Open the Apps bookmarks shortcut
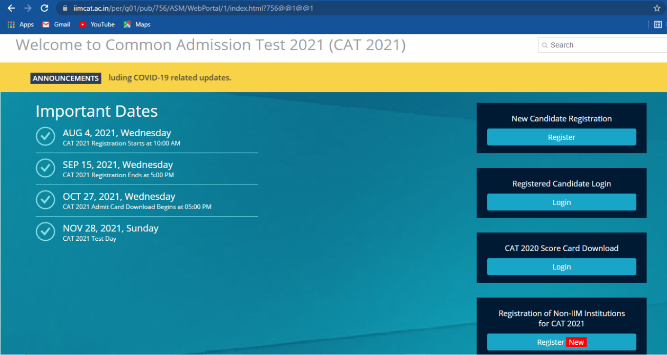The width and height of the screenshot is (667, 355). 21,24
